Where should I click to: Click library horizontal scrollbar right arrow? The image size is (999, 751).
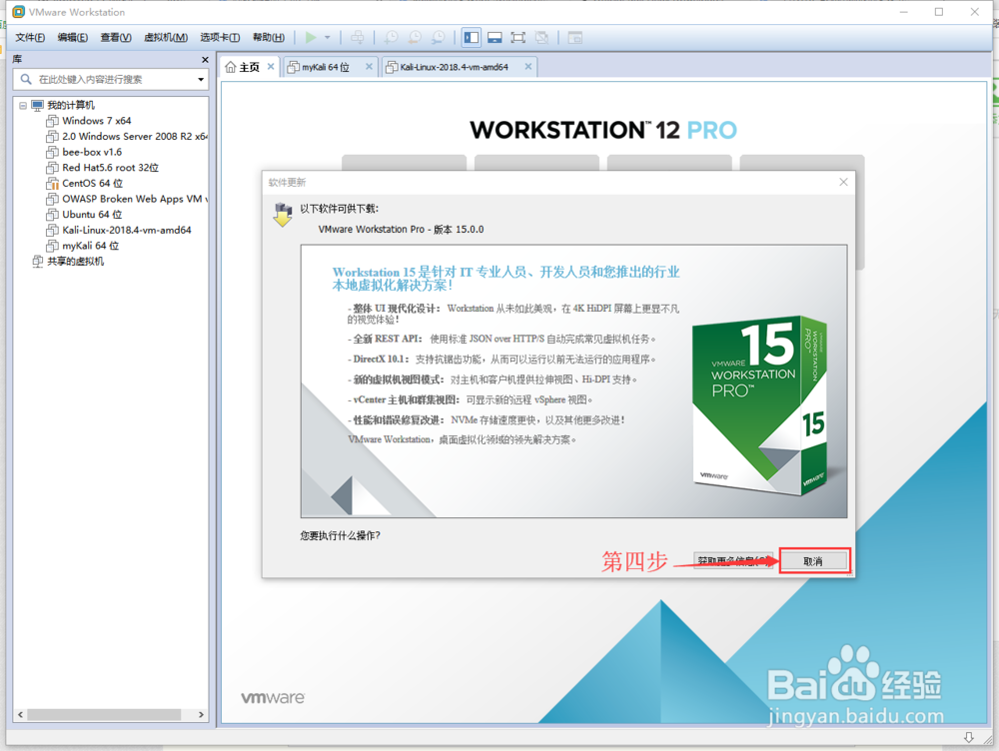pyautogui.click(x=202, y=715)
